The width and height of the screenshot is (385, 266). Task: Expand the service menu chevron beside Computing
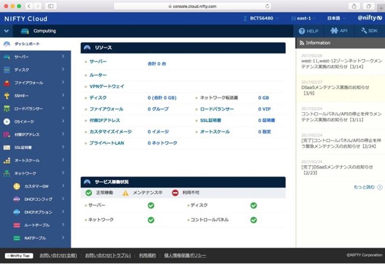coord(6,31)
